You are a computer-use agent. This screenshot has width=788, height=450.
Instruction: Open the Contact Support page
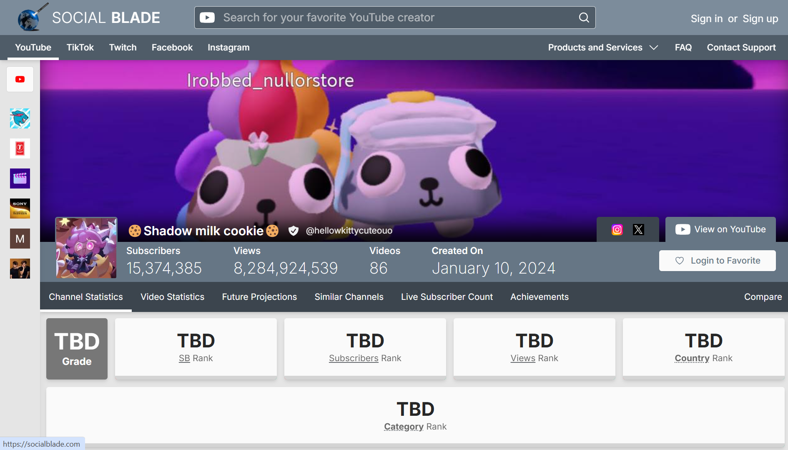[x=741, y=48]
